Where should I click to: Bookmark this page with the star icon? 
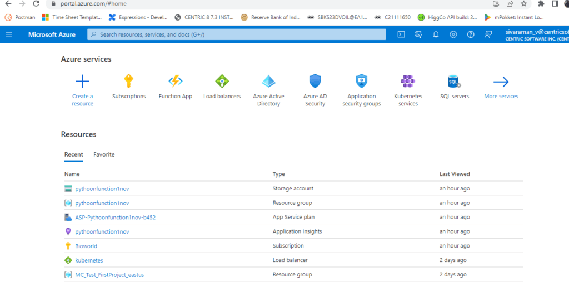click(x=523, y=4)
